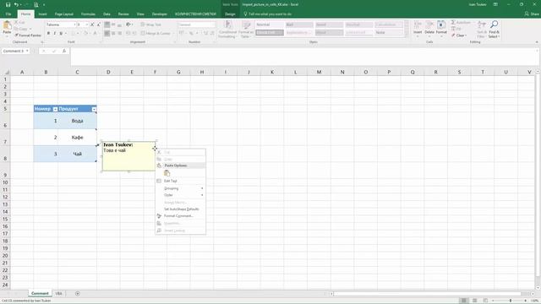Open the Продукт column filter dropdown
The image size is (541, 304).
pos(94,109)
